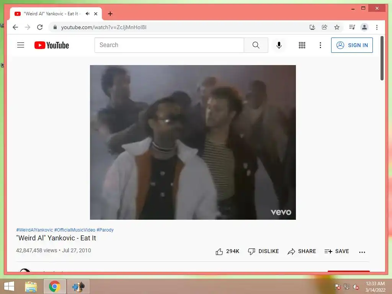
Task: Reload the YouTube page
Action: tap(40, 27)
